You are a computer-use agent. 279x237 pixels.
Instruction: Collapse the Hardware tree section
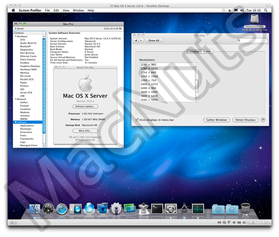15,36
